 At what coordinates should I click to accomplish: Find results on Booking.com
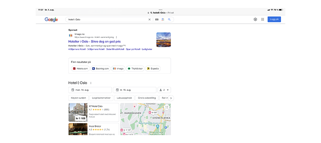tap(100, 69)
